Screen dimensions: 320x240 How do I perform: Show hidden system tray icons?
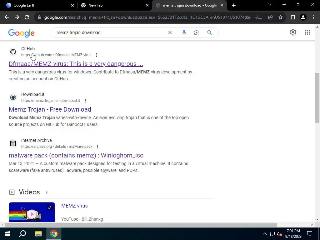tap(264, 234)
